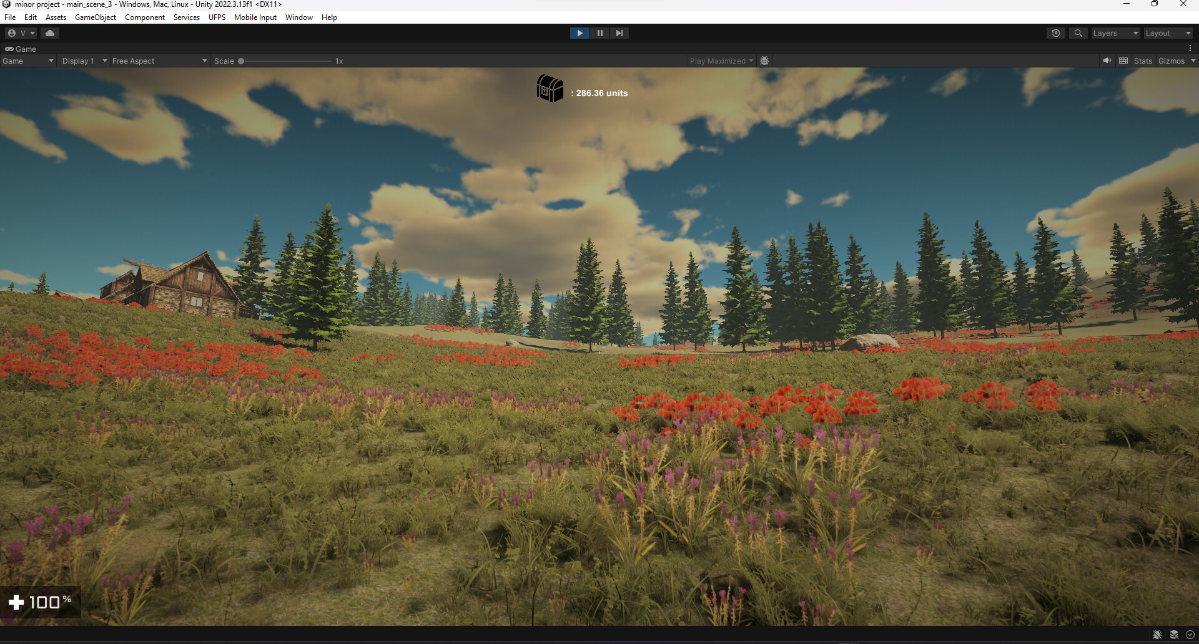Open Undo History panel via clock icon
The image size is (1199, 644).
point(1055,32)
